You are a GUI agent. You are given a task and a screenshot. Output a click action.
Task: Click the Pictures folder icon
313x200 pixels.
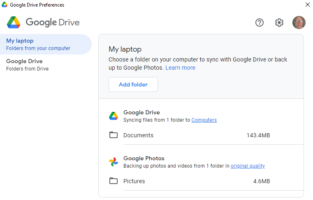pos(114,181)
